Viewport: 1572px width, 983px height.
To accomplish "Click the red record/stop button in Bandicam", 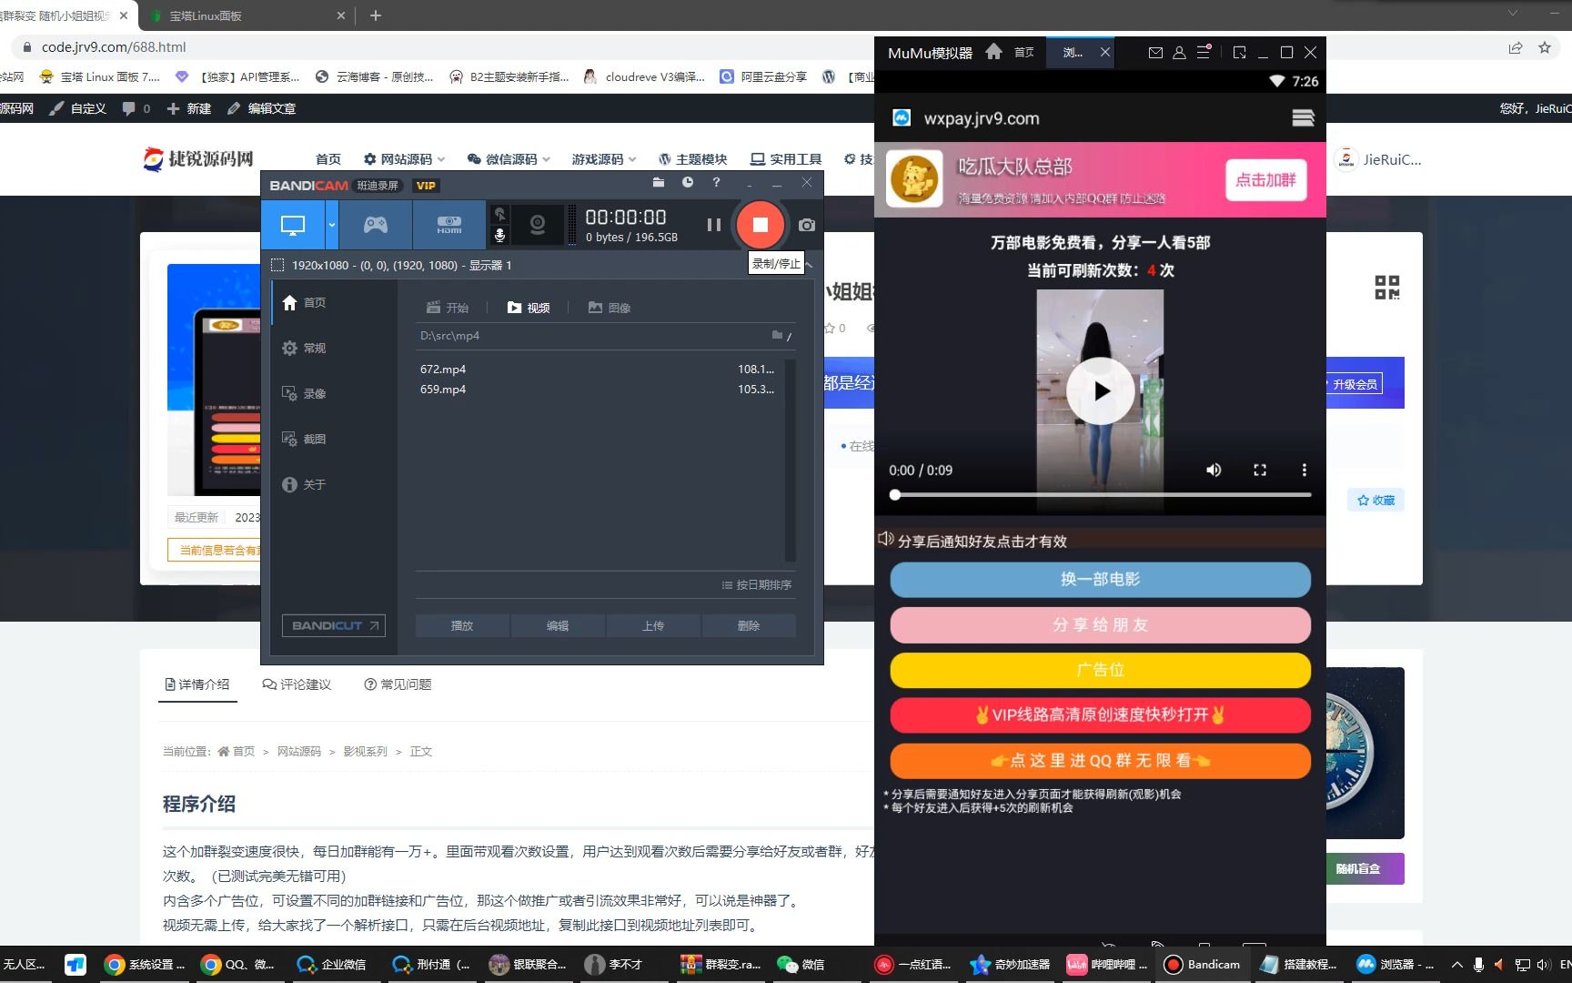I will click(x=761, y=225).
